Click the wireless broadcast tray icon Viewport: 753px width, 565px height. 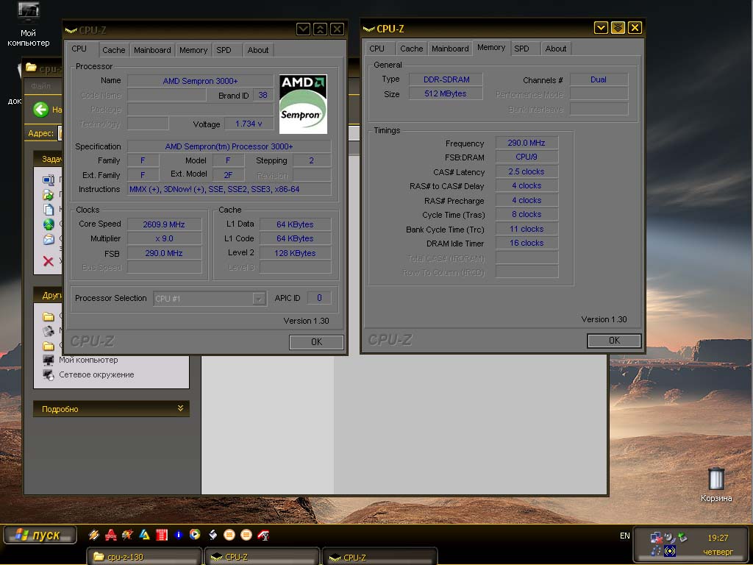point(669,551)
